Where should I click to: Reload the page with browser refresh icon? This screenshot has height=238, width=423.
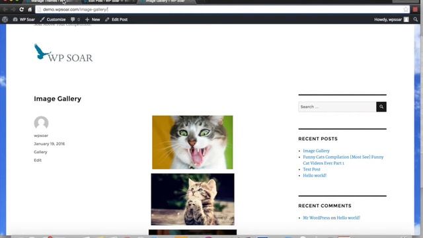(21, 9)
